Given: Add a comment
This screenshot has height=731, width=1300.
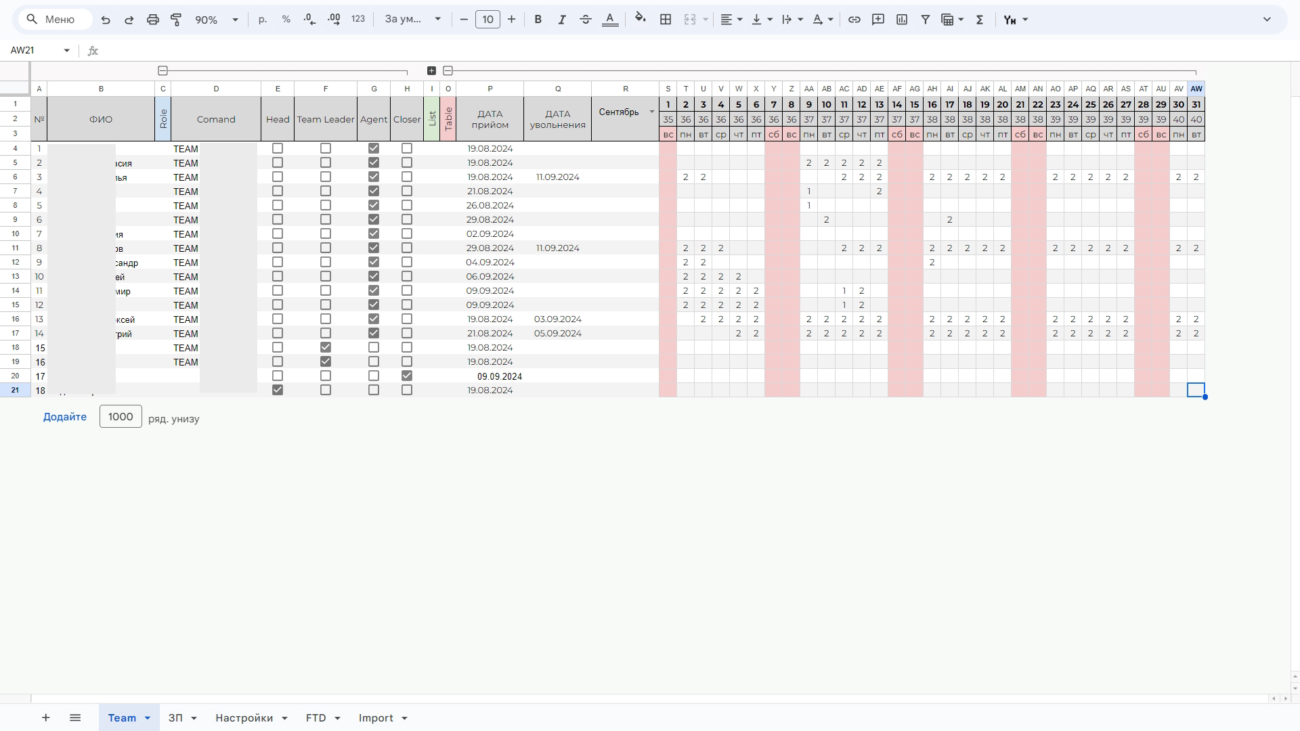Looking at the screenshot, I should coord(878,20).
